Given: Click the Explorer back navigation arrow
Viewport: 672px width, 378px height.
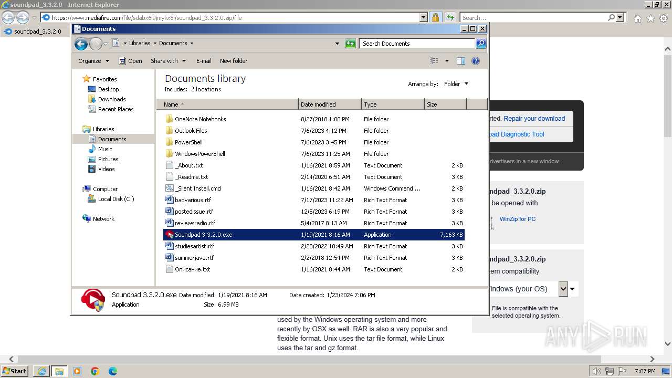Looking at the screenshot, I should click(x=81, y=44).
